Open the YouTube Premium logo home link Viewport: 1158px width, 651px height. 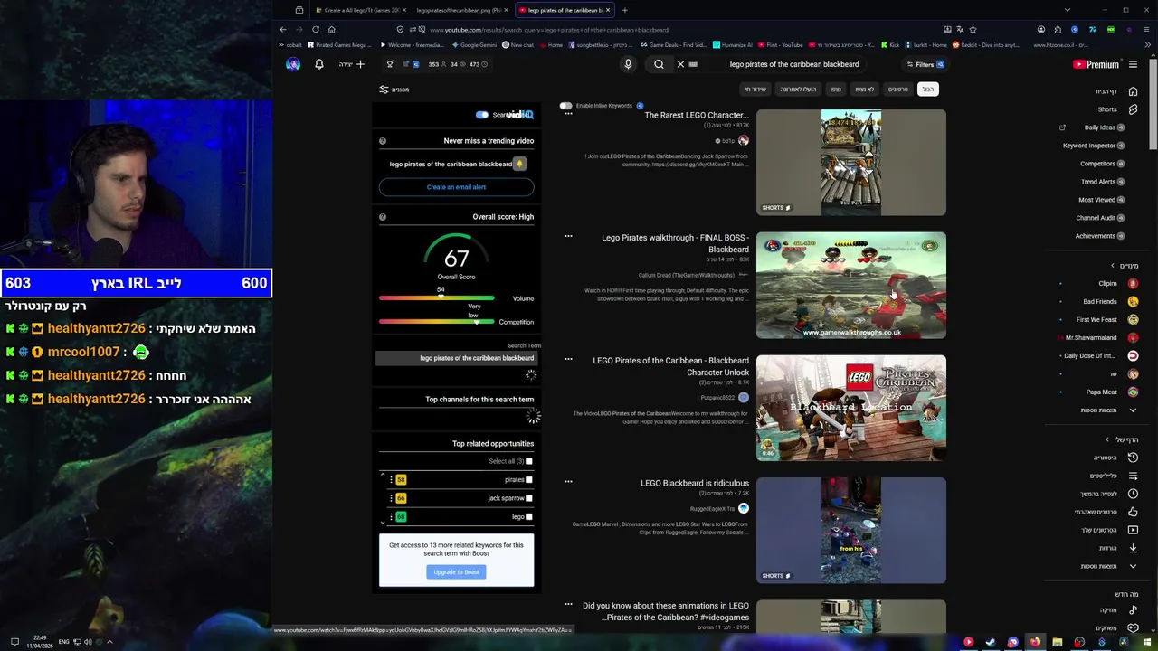[1096, 64]
